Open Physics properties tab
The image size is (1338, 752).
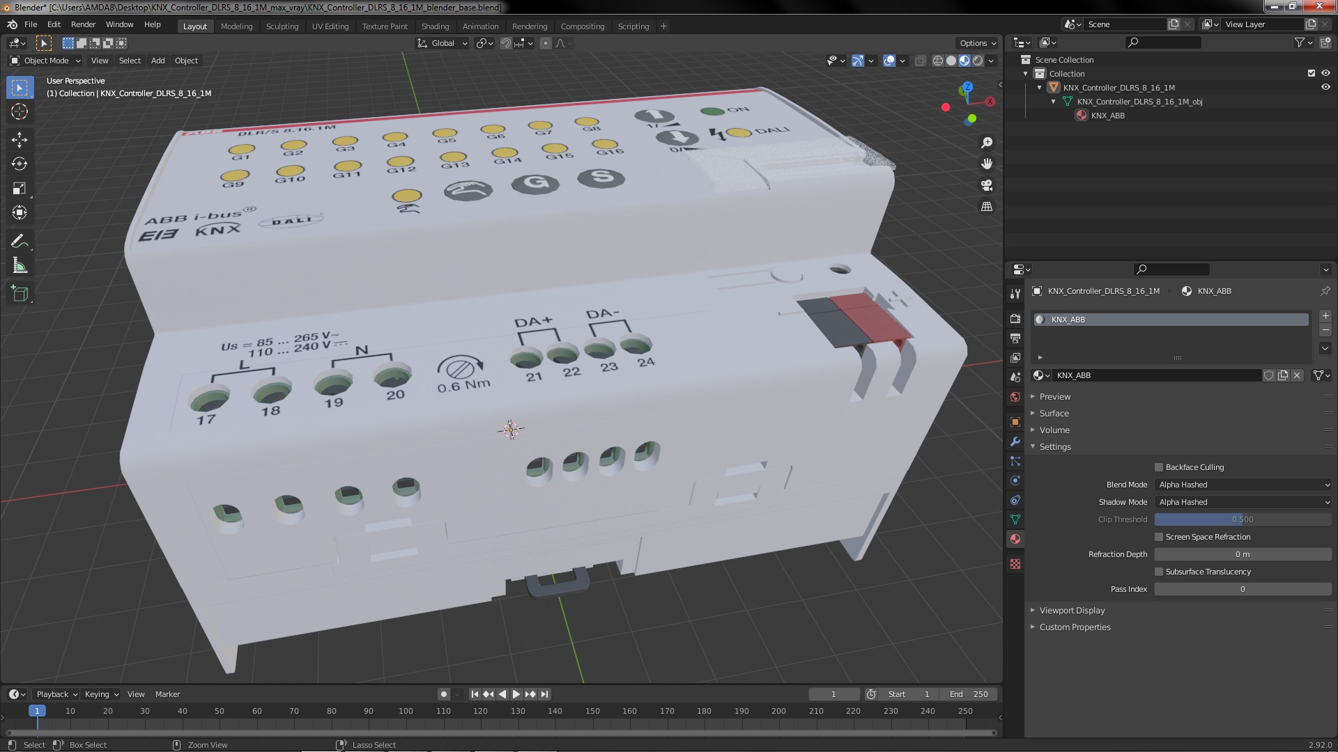point(1015,480)
